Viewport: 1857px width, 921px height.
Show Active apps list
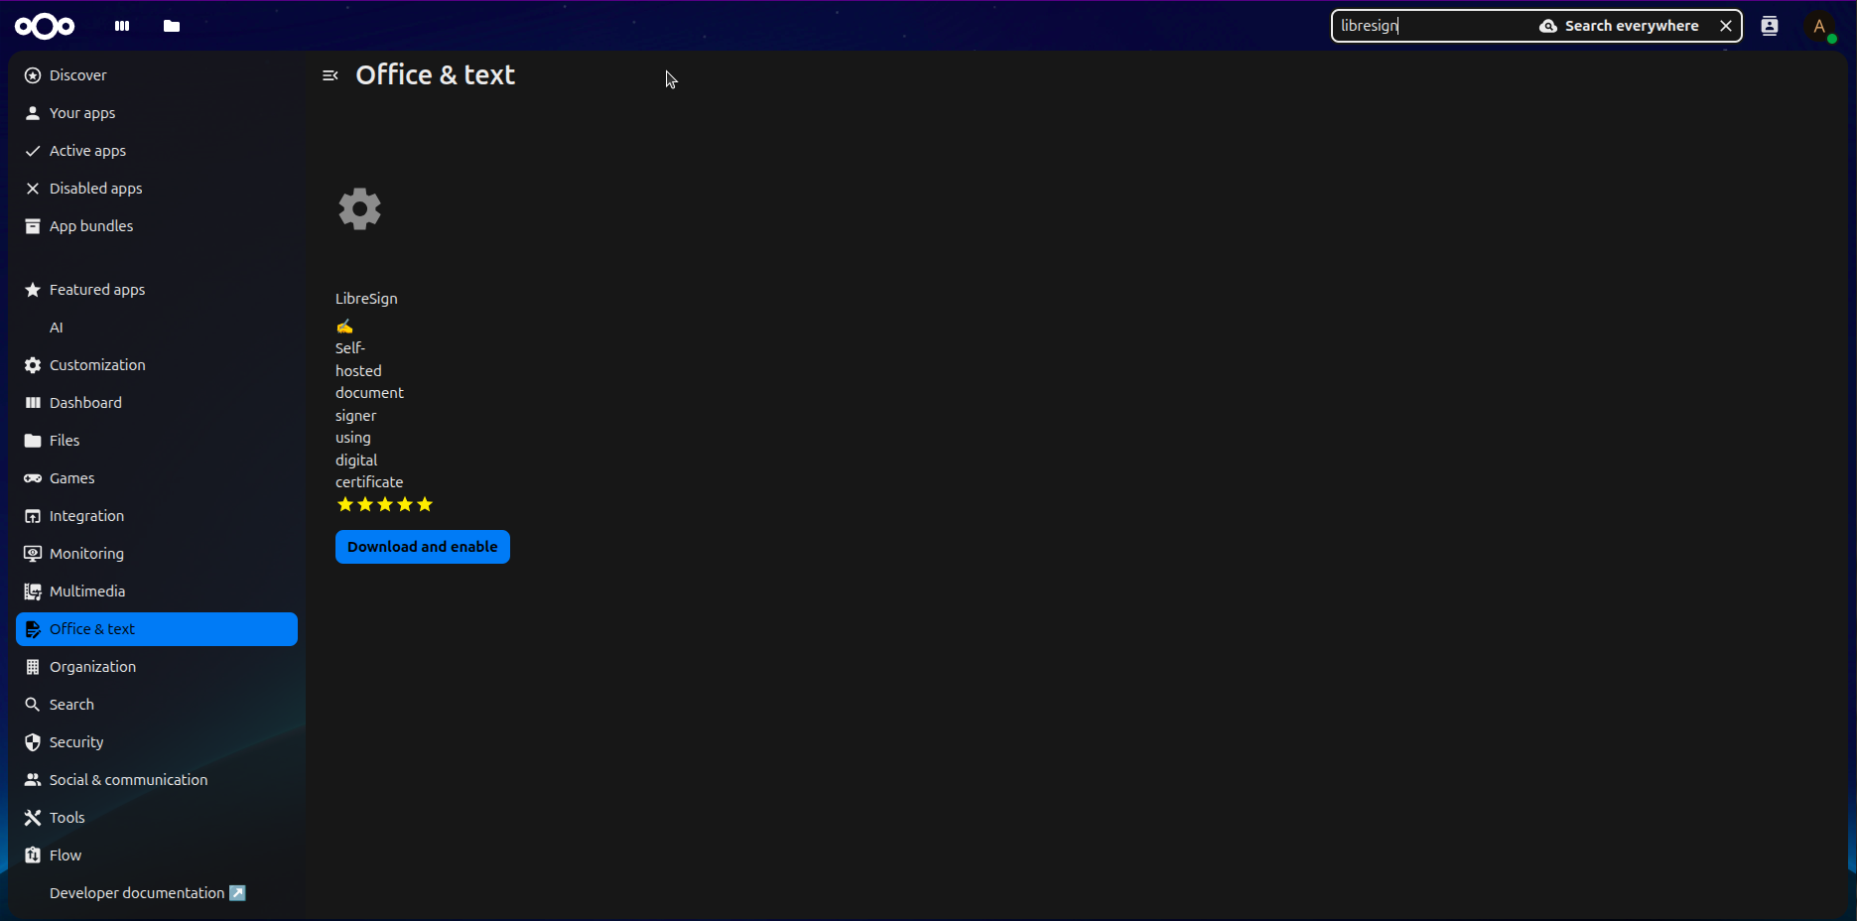(87, 151)
